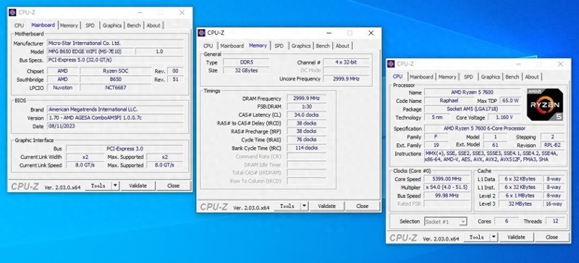Click FSB:DRAM 1:30 value
This screenshot has width=579, height=263.
coord(306,107)
